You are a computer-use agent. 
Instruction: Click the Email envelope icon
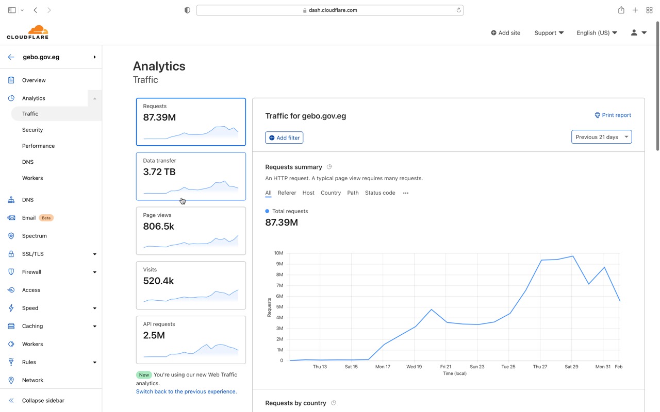point(11,218)
